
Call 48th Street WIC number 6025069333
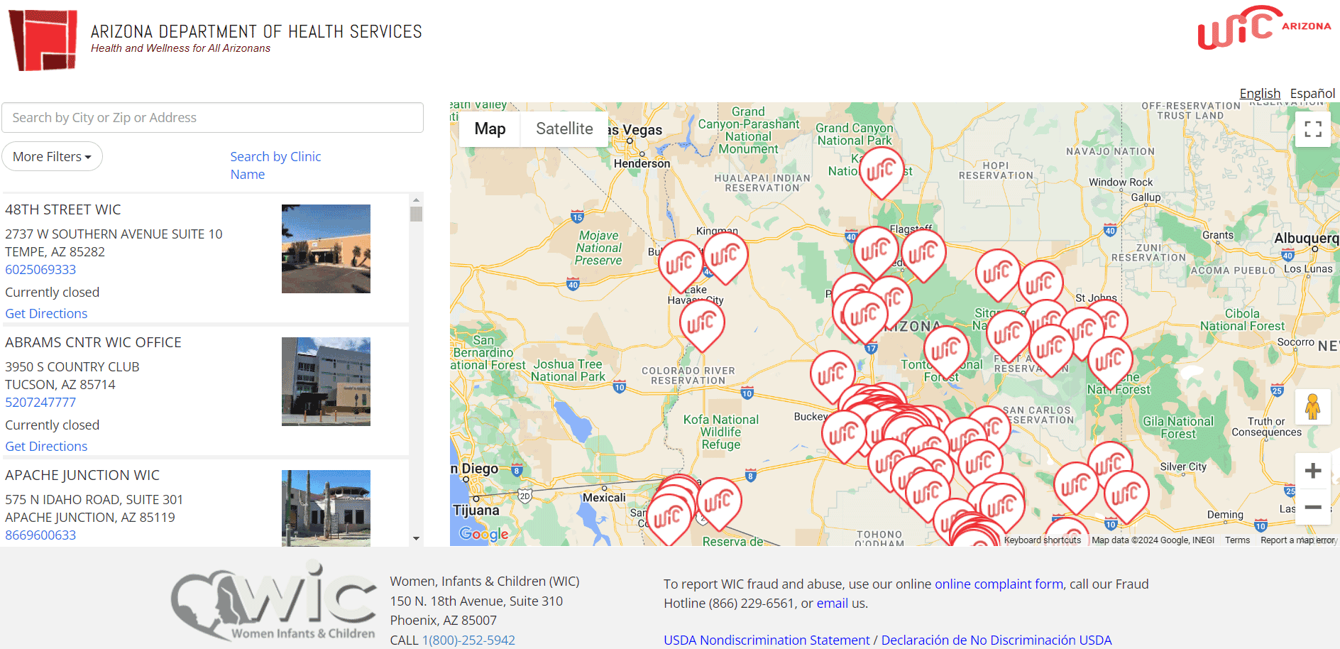tap(40, 270)
